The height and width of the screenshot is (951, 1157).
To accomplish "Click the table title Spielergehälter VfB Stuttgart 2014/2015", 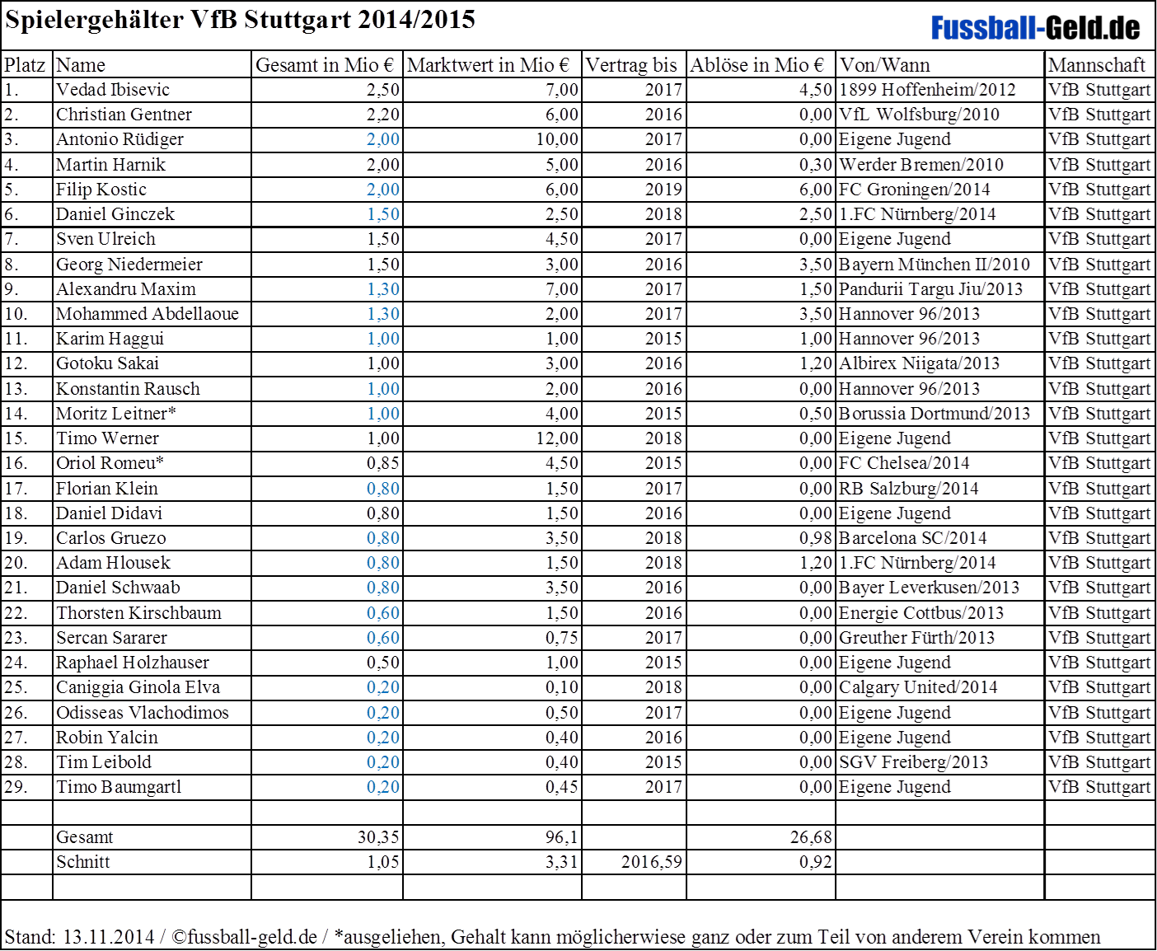I will [241, 20].
